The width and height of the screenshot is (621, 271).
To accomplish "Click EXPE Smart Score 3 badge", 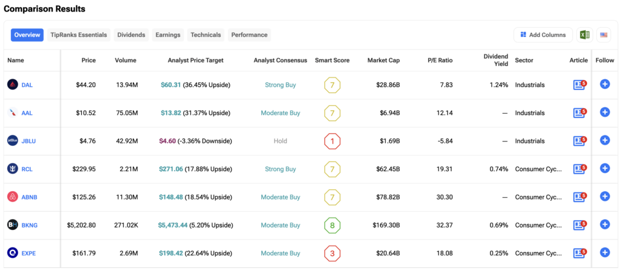I will coord(332,253).
